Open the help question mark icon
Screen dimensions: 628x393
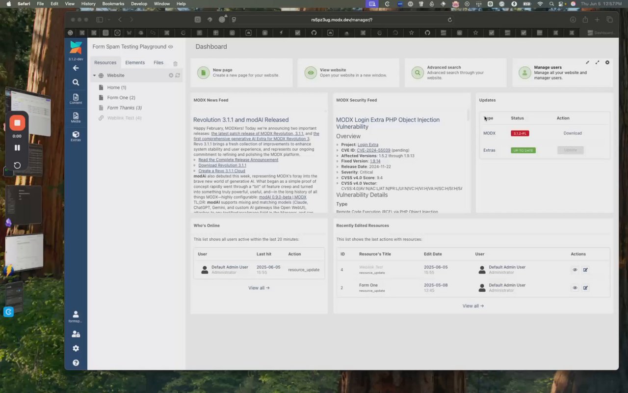point(76,363)
